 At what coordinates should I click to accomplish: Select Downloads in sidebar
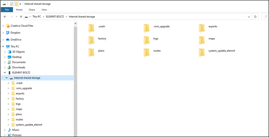[x=19, y=67]
